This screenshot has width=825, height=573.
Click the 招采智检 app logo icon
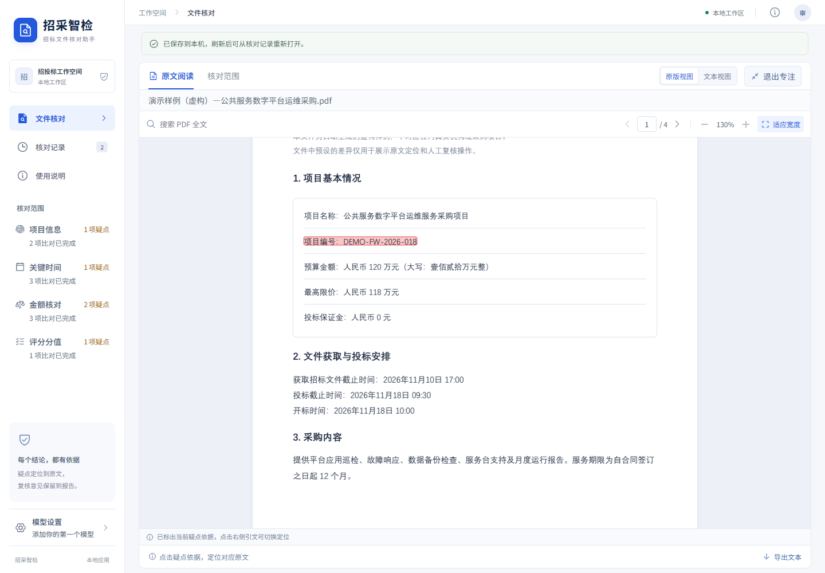tap(25, 30)
